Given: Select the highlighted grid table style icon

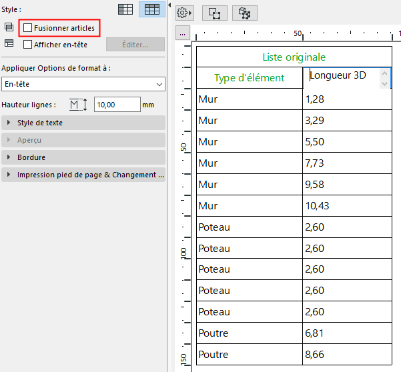Looking at the screenshot, I should pos(151,9).
